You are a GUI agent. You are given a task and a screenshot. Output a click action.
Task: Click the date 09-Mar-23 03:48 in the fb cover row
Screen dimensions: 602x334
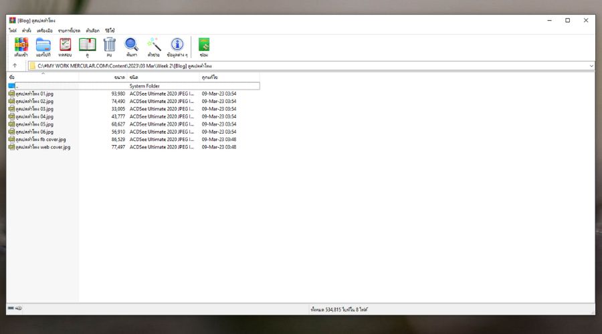(219, 140)
